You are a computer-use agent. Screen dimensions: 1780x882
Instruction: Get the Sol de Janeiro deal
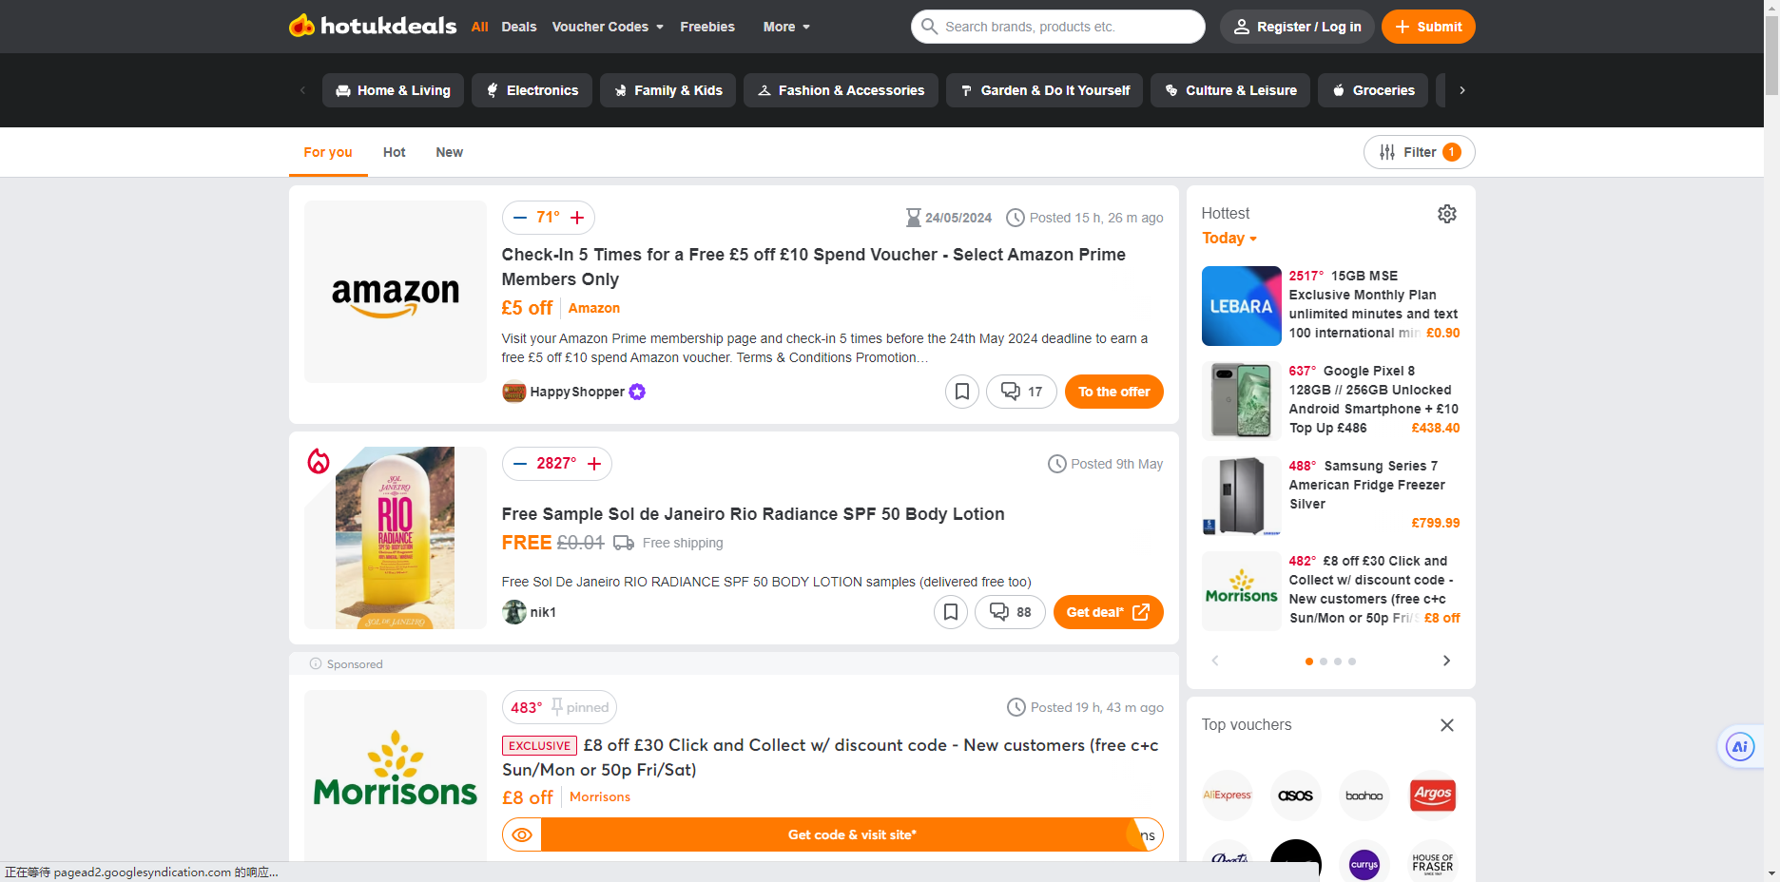pyautogui.click(x=1109, y=612)
